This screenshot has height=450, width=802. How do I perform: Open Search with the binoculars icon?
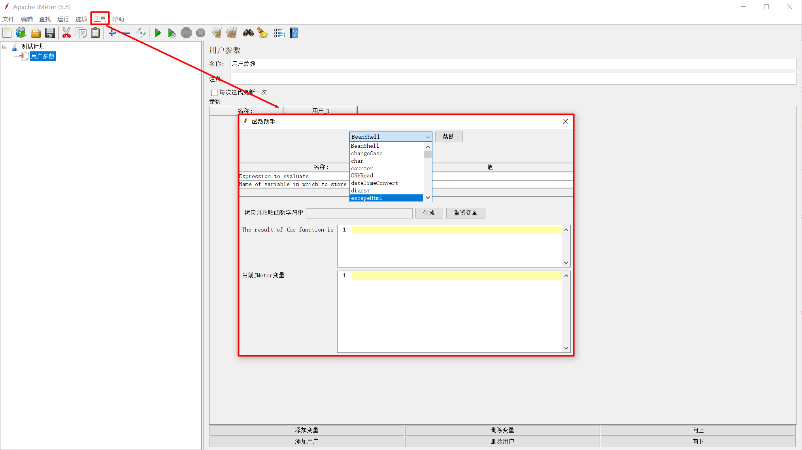pos(249,33)
